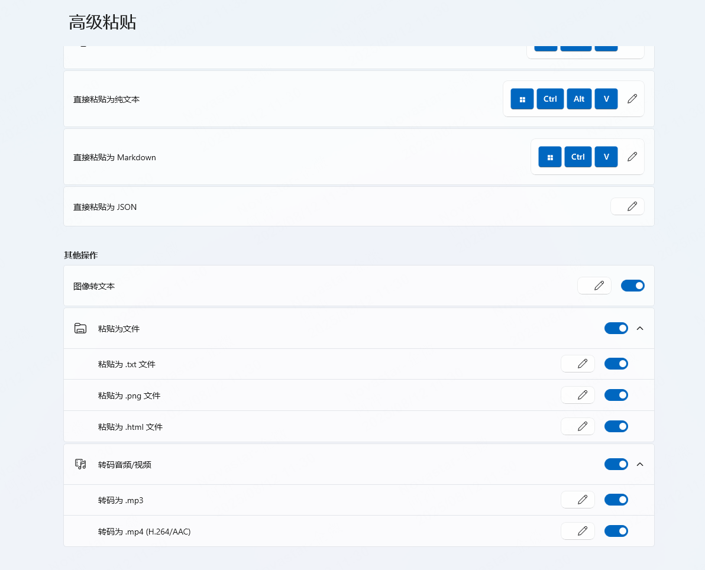The height and width of the screenshot is (570, 705).
Task: Click the 其他操作 section heading
Action: (81, 255)
